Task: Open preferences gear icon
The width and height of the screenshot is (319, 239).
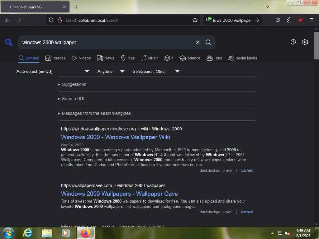Action: (x=305, y=42)
